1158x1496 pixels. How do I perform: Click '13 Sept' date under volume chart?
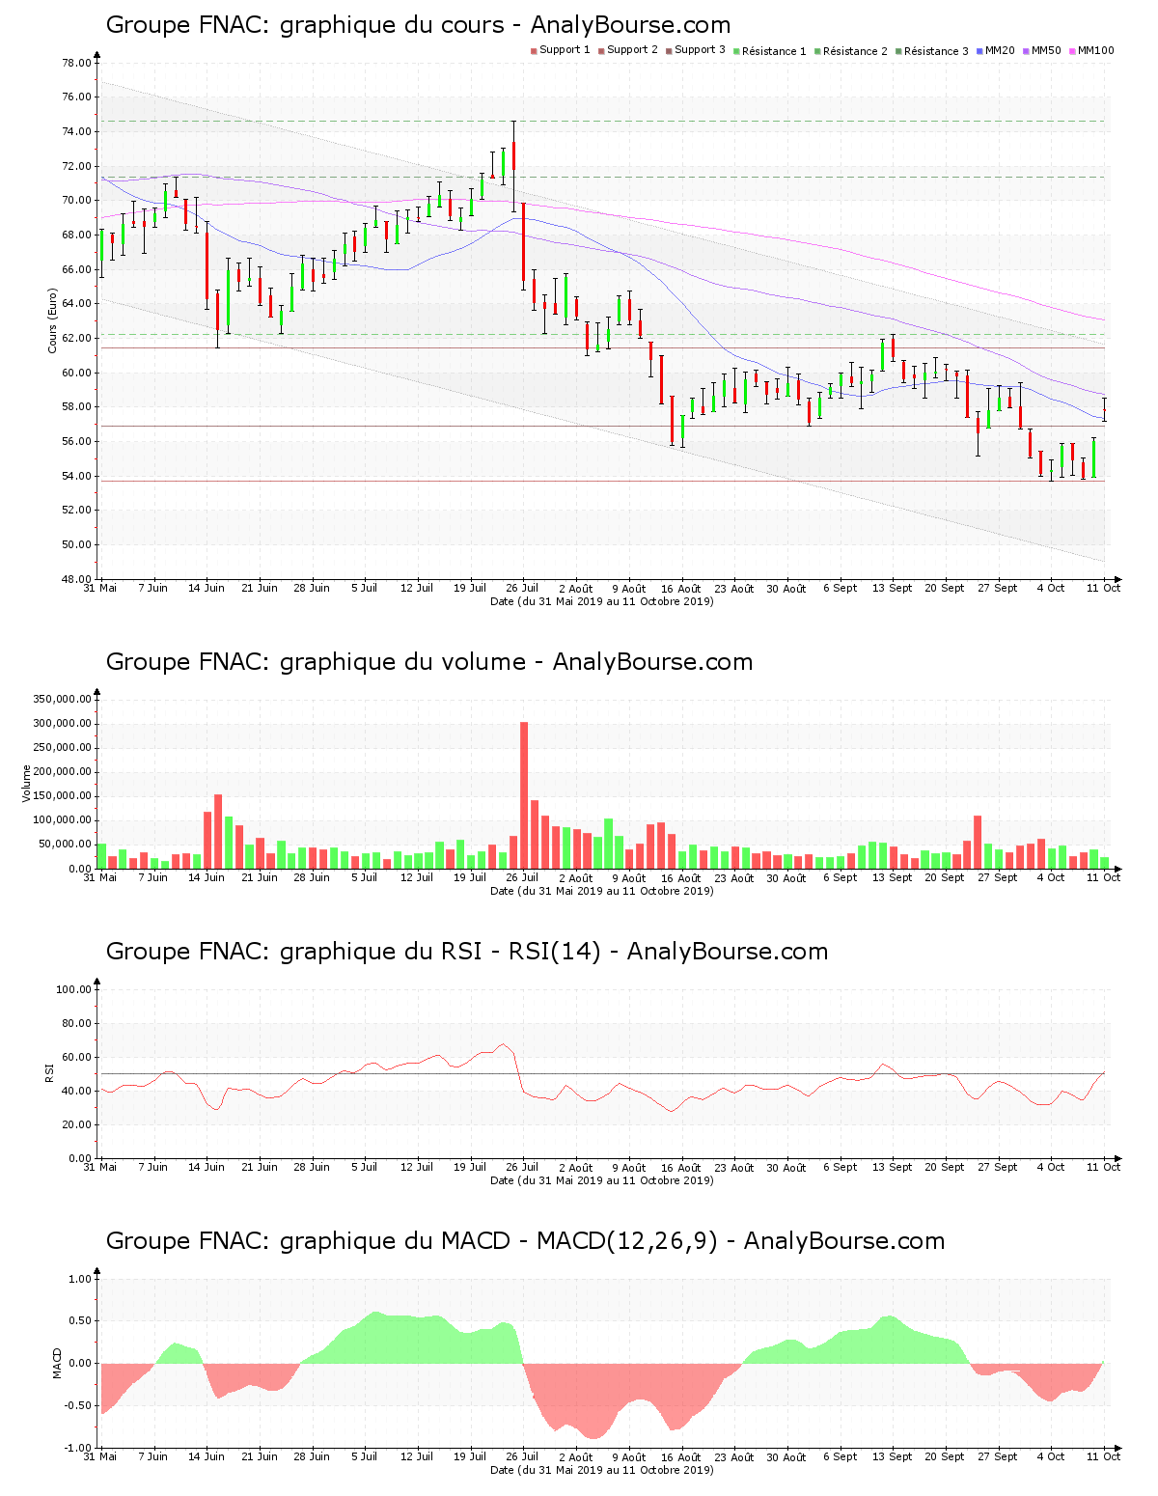tap(892, 877)
